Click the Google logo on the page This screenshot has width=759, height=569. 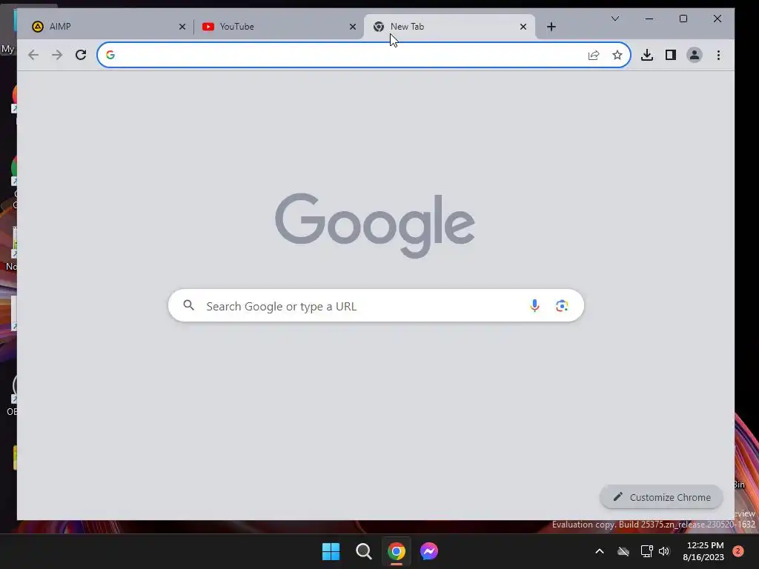(374, 225)
